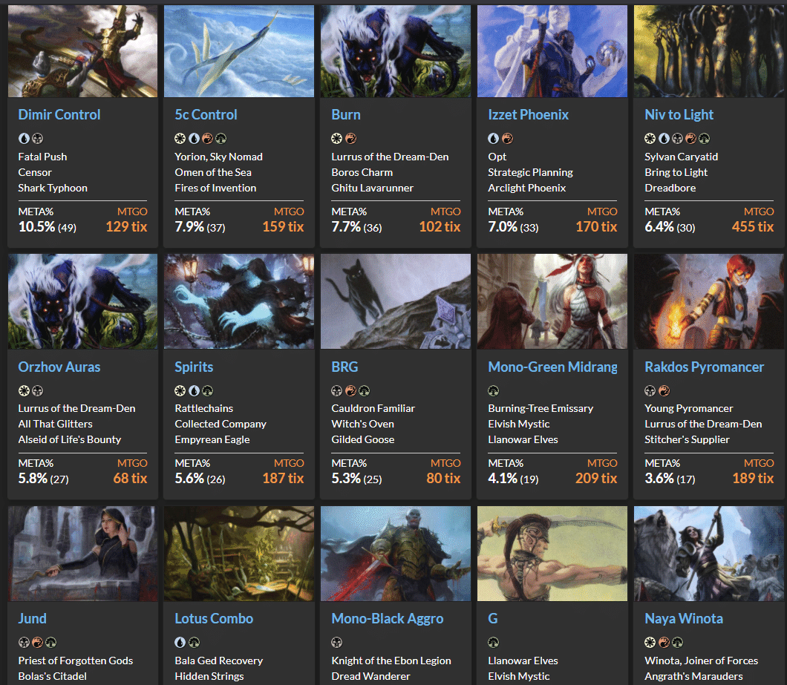
Task: Open the Mono-Black Aggro deck title
Action: click(387, 618)
